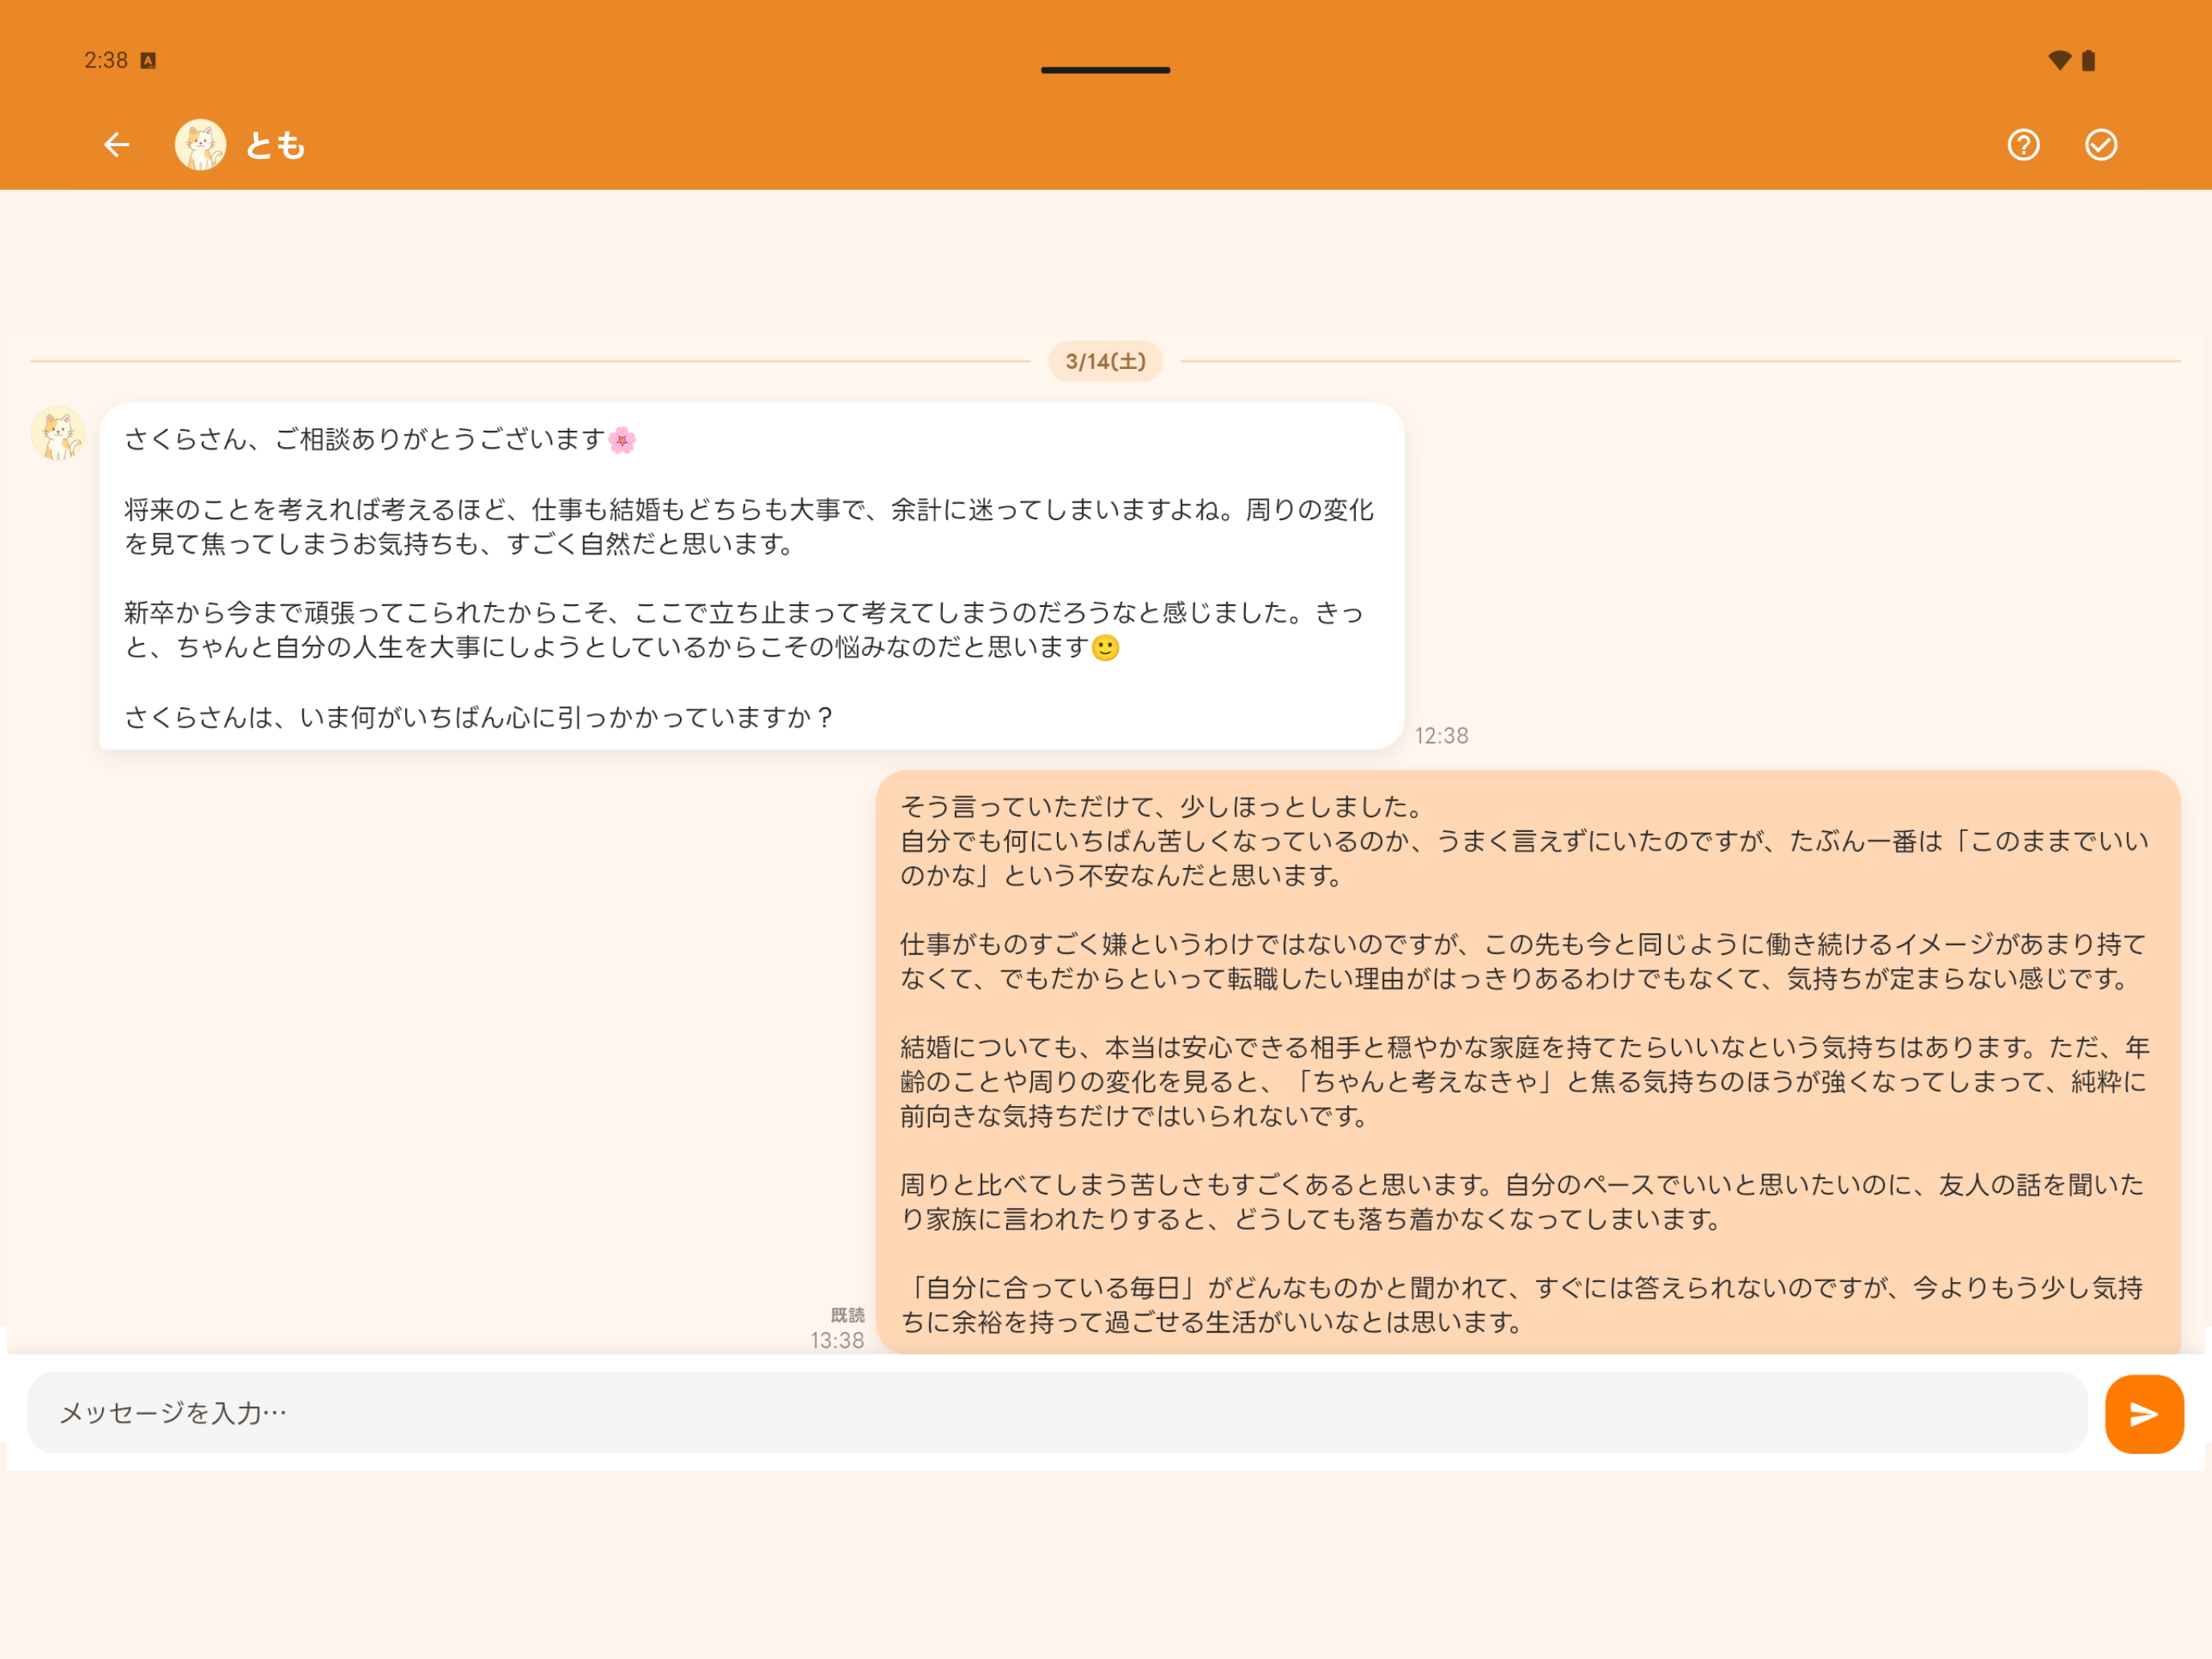
Task: Tap the back arrow in header
Action: 117,145
